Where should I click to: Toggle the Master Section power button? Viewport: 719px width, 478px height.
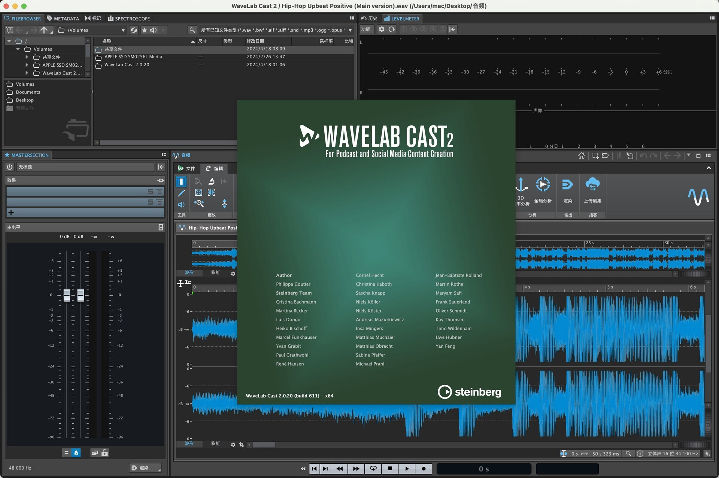10,167
